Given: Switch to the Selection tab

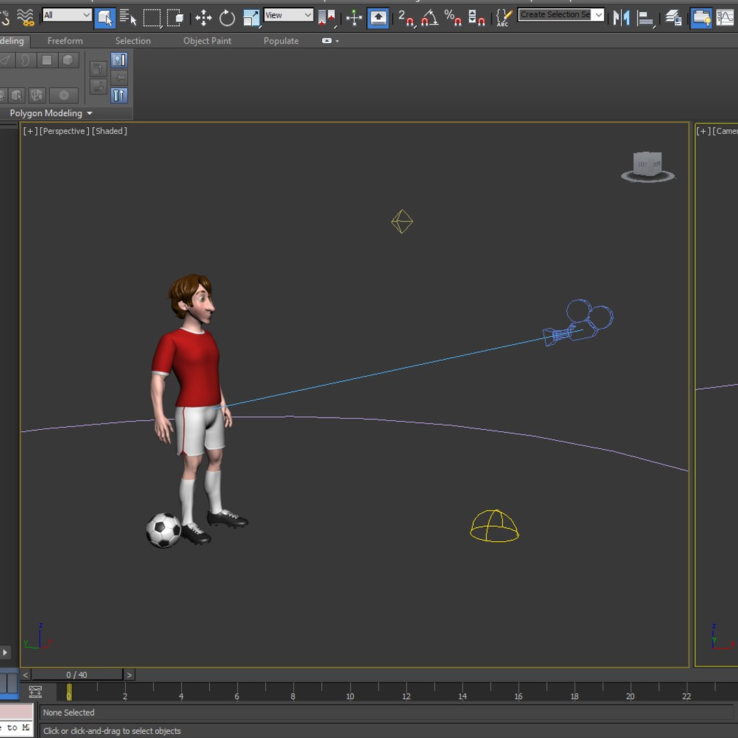Looking at the screenshot, I should (133, 41).
